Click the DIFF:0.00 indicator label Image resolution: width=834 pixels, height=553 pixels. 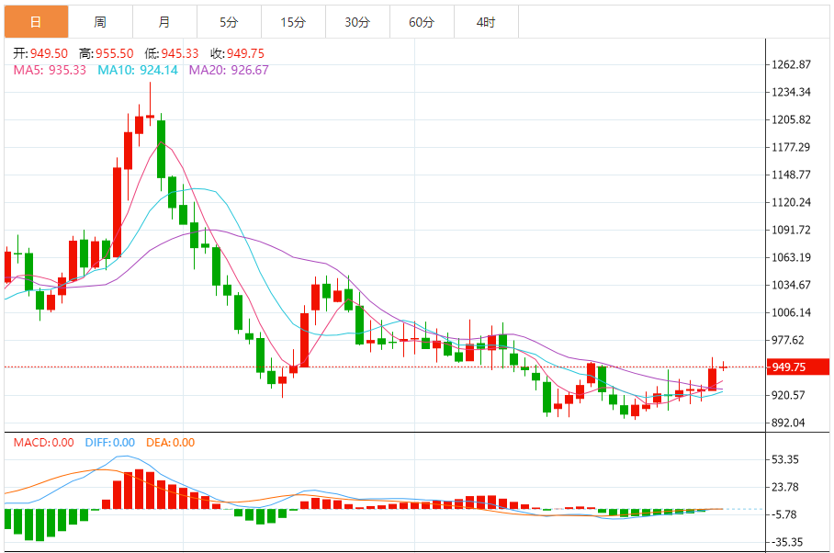[110, 443]
